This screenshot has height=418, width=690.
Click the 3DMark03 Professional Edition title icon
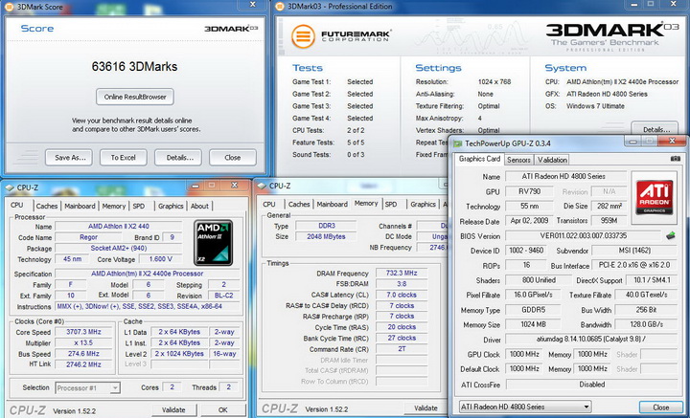280,6
